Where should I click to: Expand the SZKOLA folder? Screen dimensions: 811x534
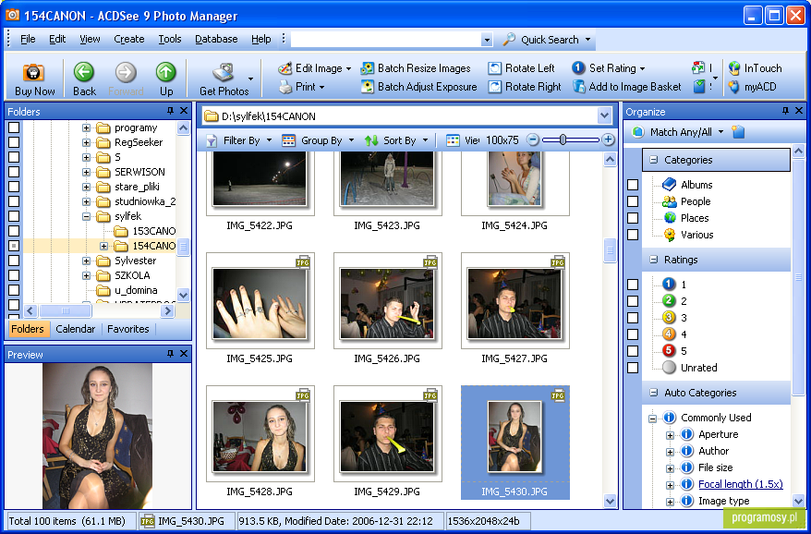pos(87,275)
